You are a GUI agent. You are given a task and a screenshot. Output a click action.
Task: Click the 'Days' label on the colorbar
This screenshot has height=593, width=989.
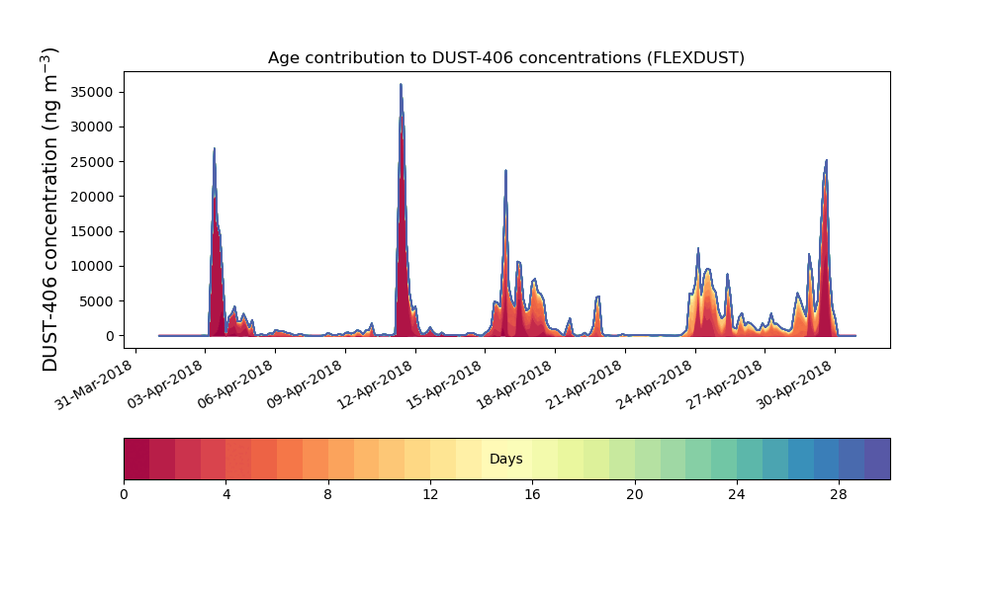[x=505, y=459]
